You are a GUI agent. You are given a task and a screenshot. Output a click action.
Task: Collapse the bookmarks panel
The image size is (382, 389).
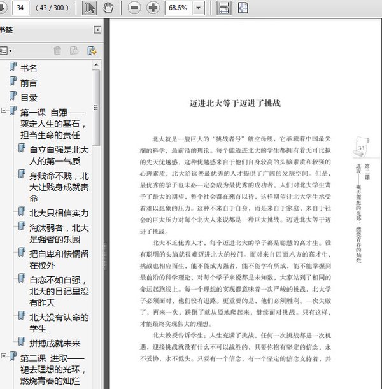point(97,30)
